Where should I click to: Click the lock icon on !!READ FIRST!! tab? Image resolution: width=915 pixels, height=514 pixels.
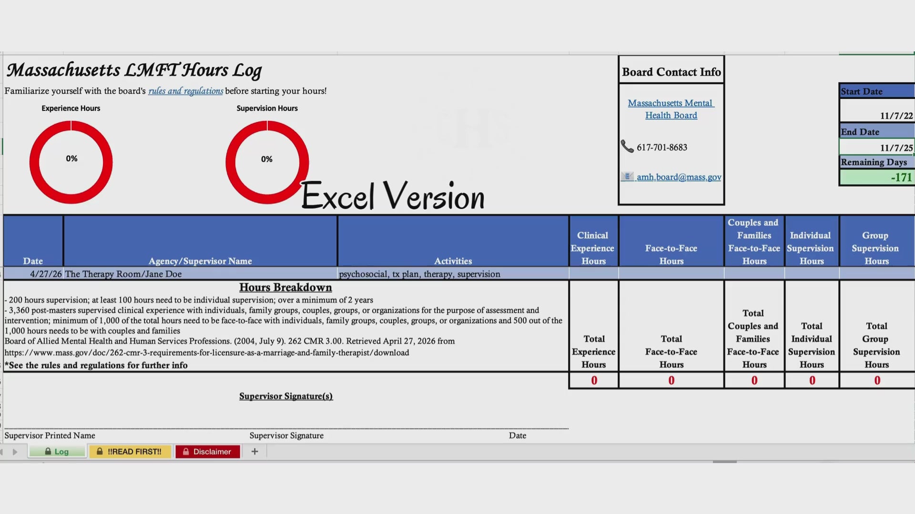coord(100,451)
